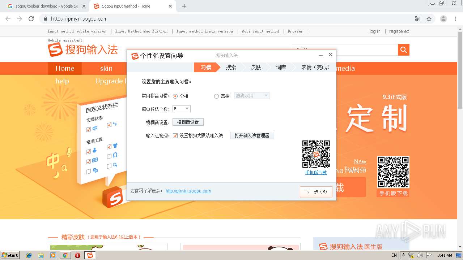Open File Explorer folder icon in taskbar

tap(41, 255)
